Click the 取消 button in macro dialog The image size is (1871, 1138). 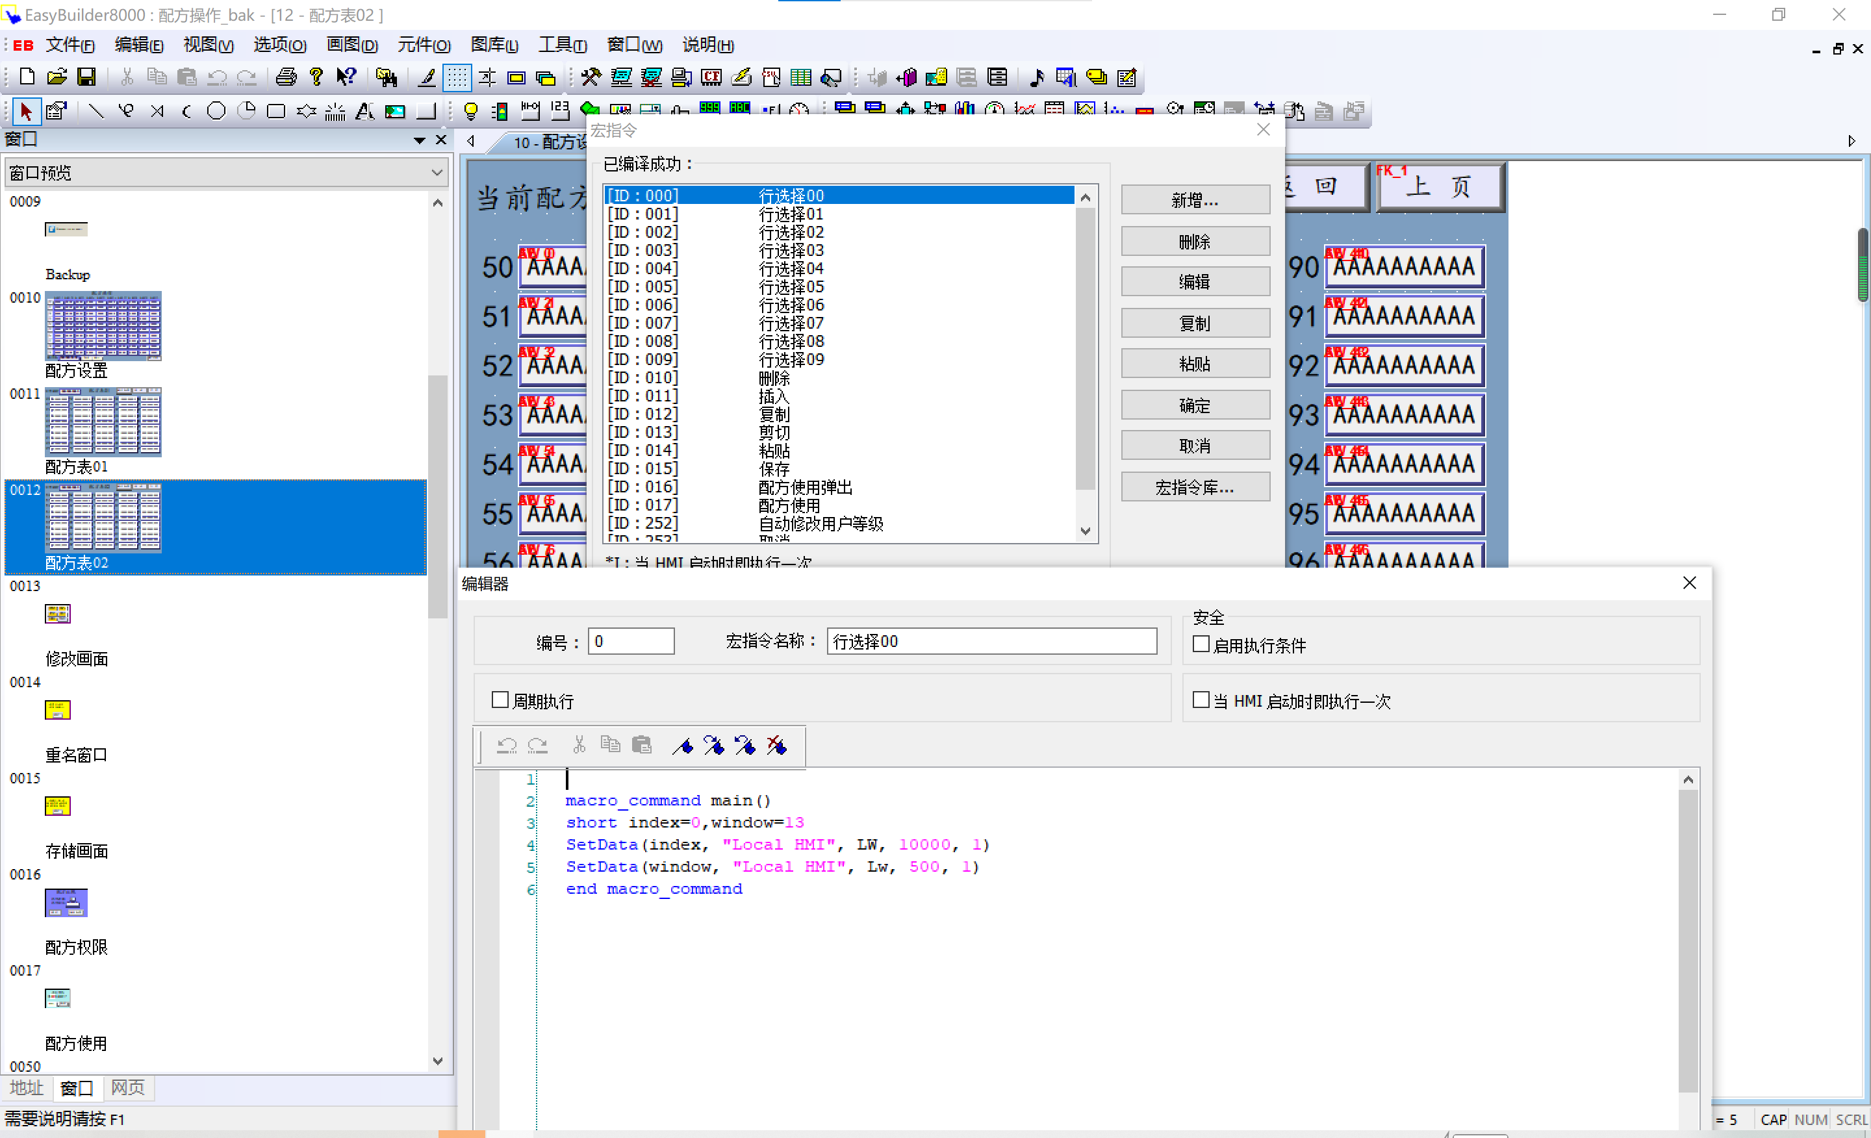1195,446
